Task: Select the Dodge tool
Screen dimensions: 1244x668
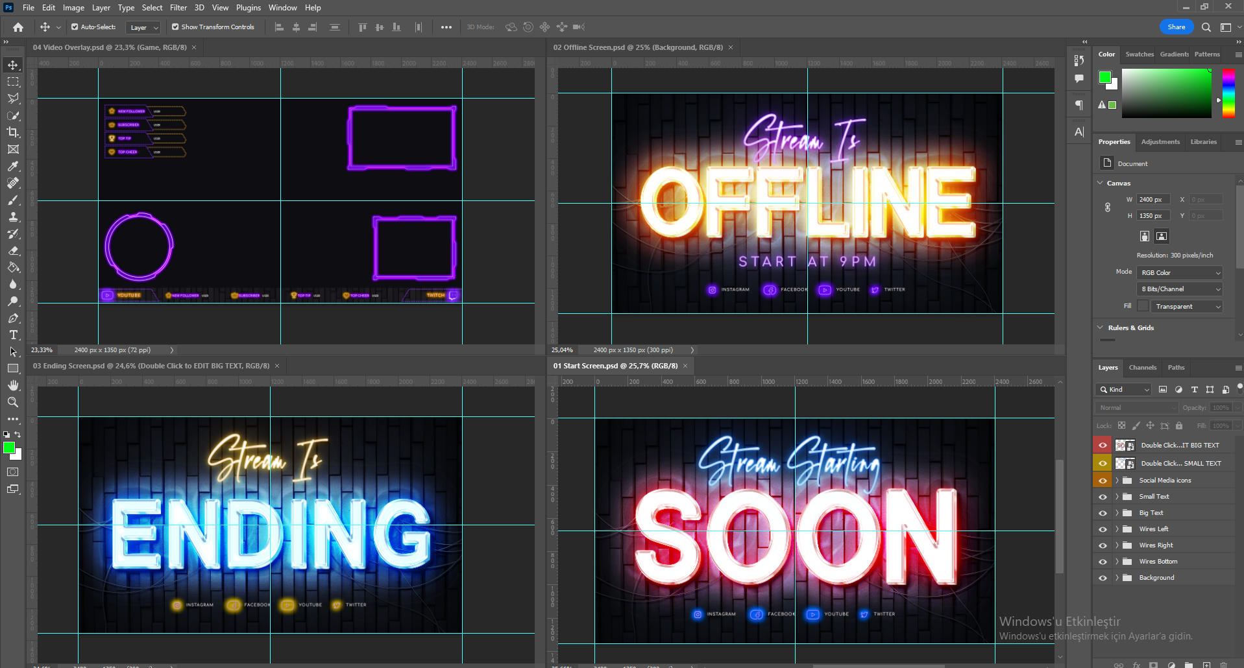Action: (13, 301)
